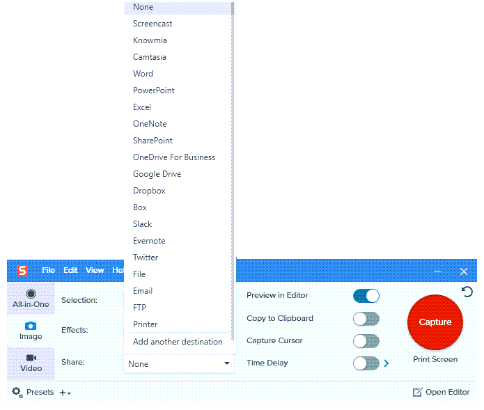The image size is (484, 410).
Task: Select Twitter as share destination
Action: pos(178,258)
